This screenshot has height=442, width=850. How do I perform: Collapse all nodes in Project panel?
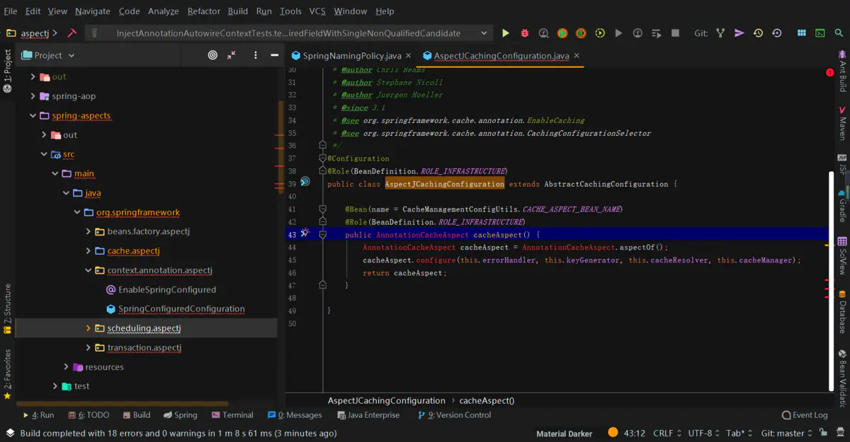click(x=231, y=55)
